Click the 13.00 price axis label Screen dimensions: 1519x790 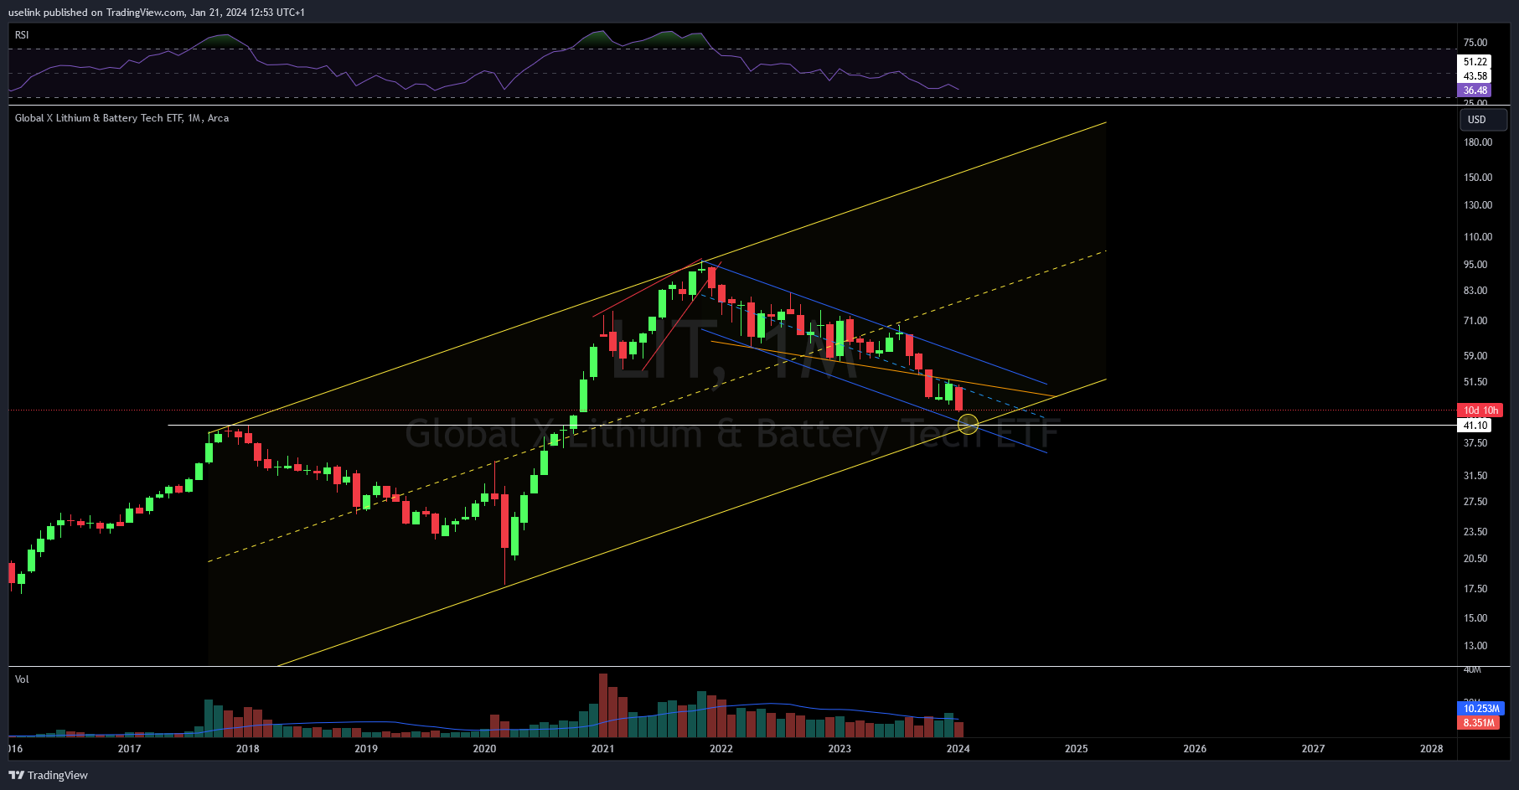click(x=1475, y=646)
